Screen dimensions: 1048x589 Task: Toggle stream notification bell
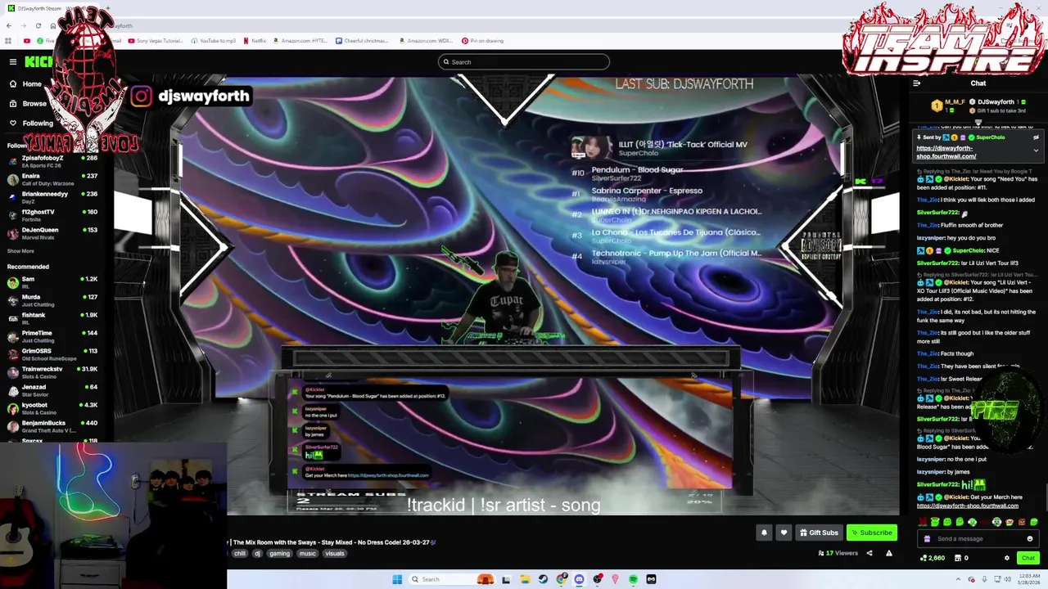tap(764, 533)
